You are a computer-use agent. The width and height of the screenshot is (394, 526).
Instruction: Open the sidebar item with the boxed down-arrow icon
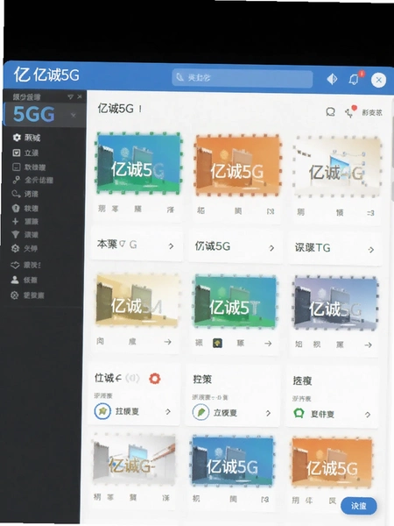(25, 153)
